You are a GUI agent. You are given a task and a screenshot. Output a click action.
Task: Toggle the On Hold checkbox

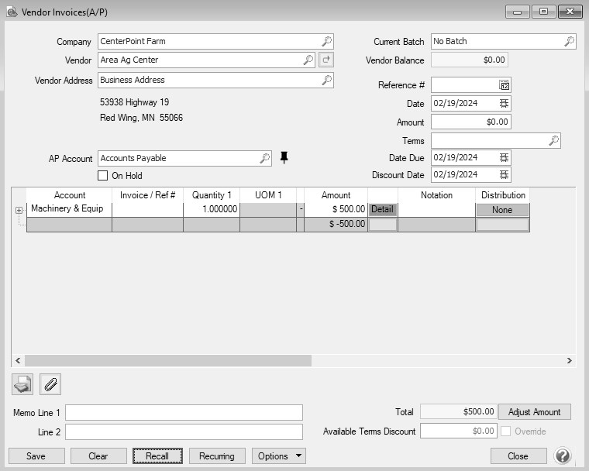pyautogui.click(x=102, y=175)
